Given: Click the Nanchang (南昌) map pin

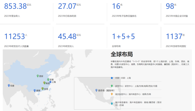Looking at the screenshot, I should click(x=44, y=83).
